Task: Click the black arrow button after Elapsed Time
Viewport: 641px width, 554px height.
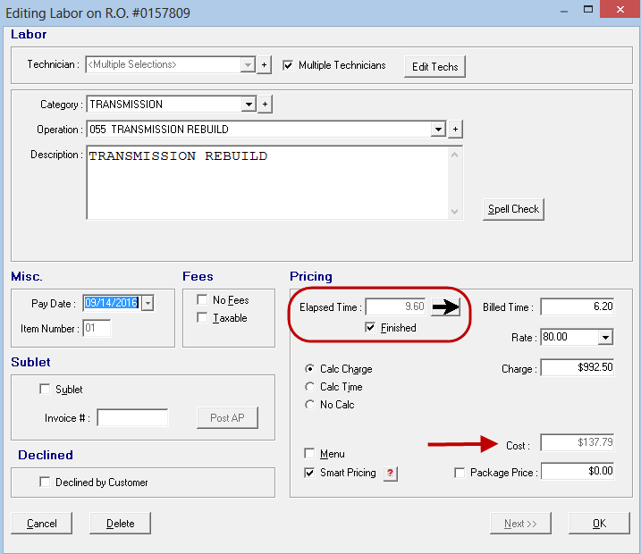Action: click(444, 307)
